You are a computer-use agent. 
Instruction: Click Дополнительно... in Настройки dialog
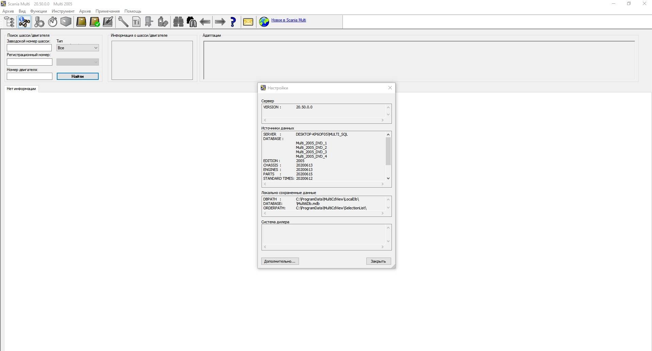(x=280, y=261)
